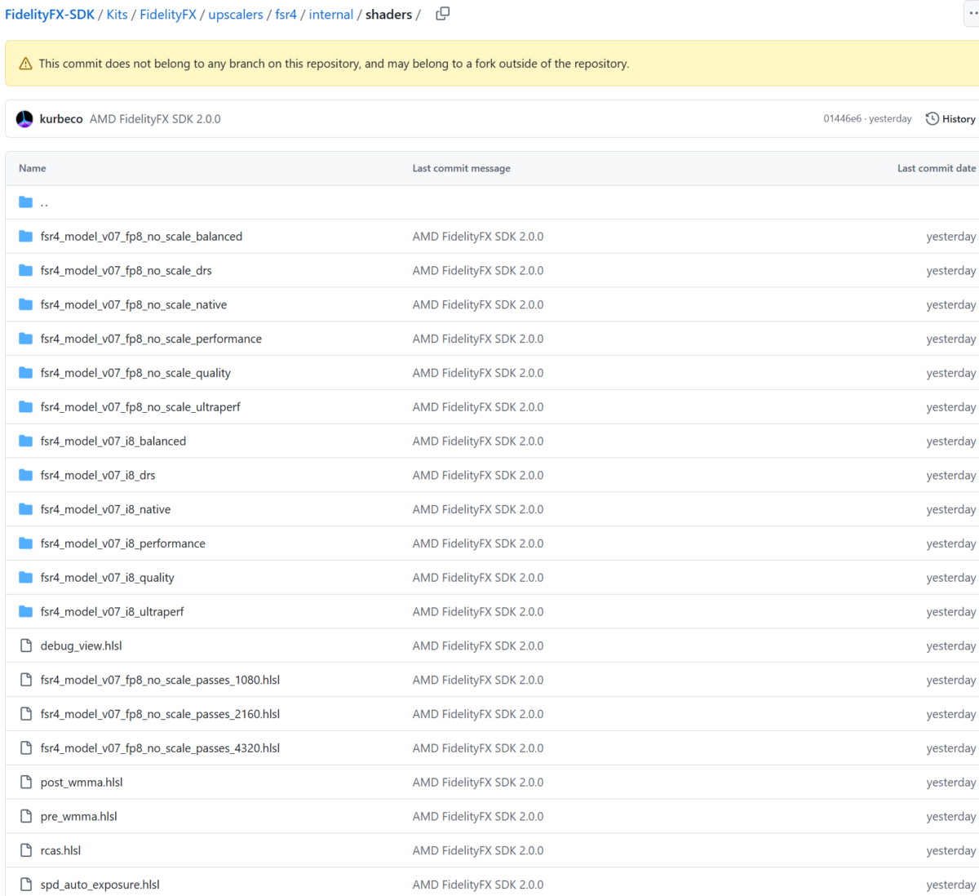Click the folder icon beside fsr4_model_v07_i8_native
The image size is (979, 896).
point(25,508)
